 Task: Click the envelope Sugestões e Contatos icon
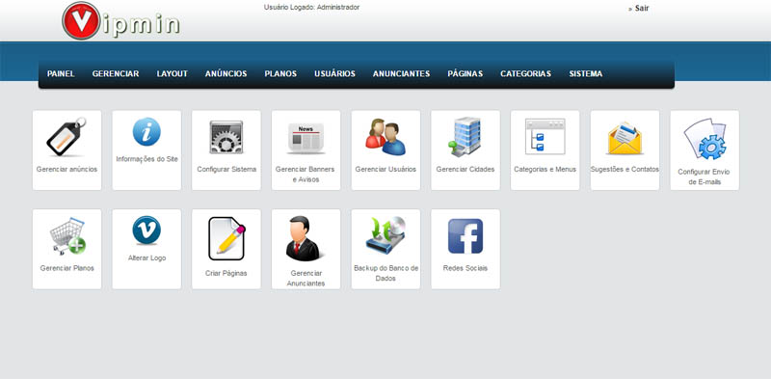point(625,138)
